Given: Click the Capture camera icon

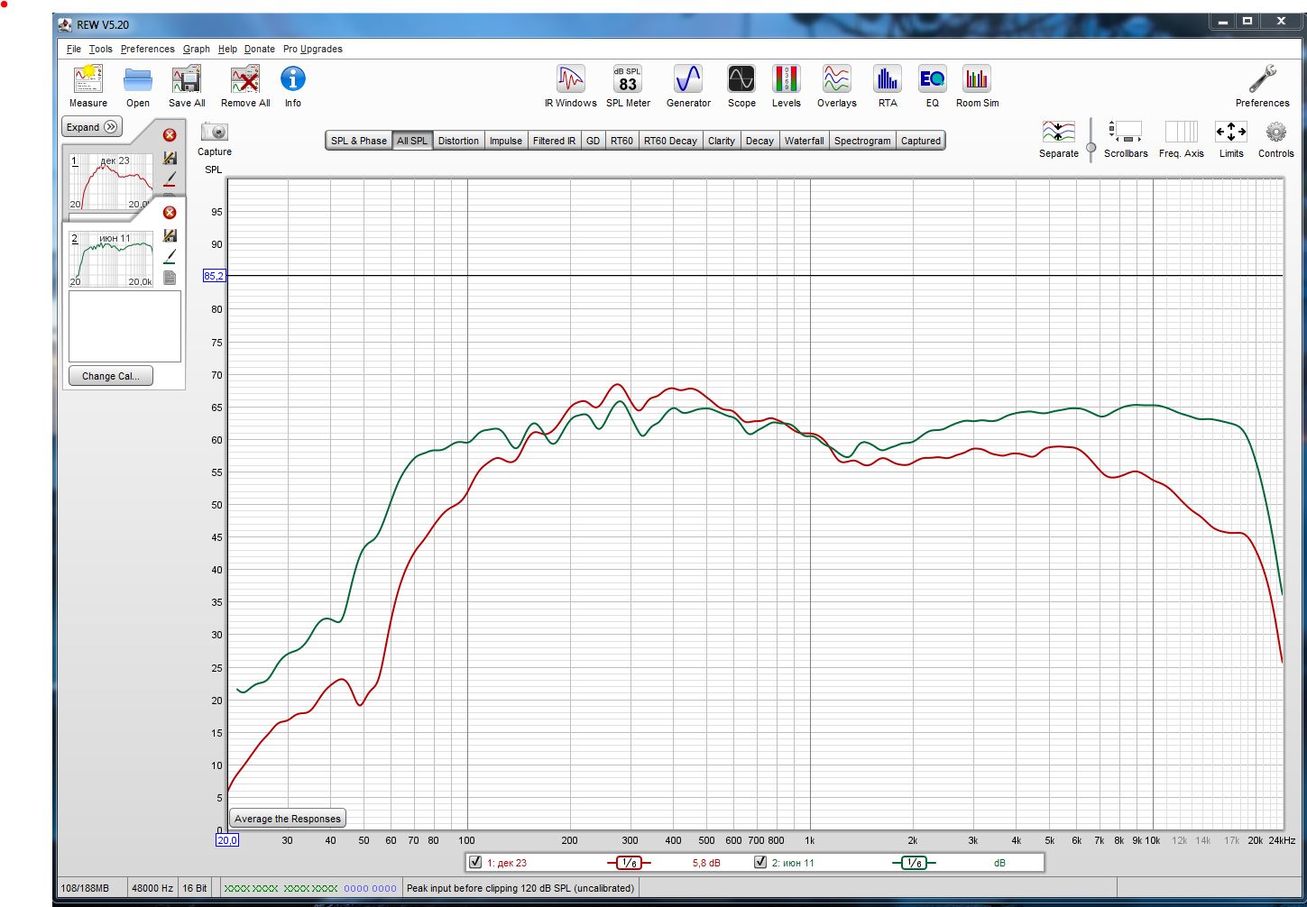Looking at the screenshot, I should pyautogui.click(x=215, y=132).
